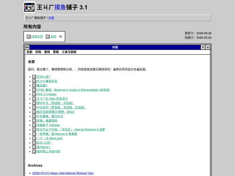Click the icon beside 德州扑克

[34, 103]
